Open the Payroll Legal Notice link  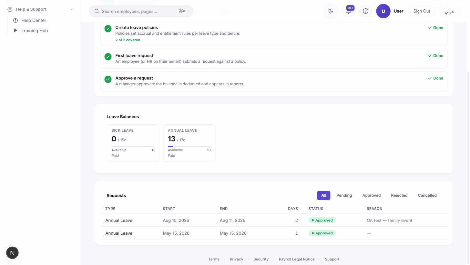tap(297, 259)
